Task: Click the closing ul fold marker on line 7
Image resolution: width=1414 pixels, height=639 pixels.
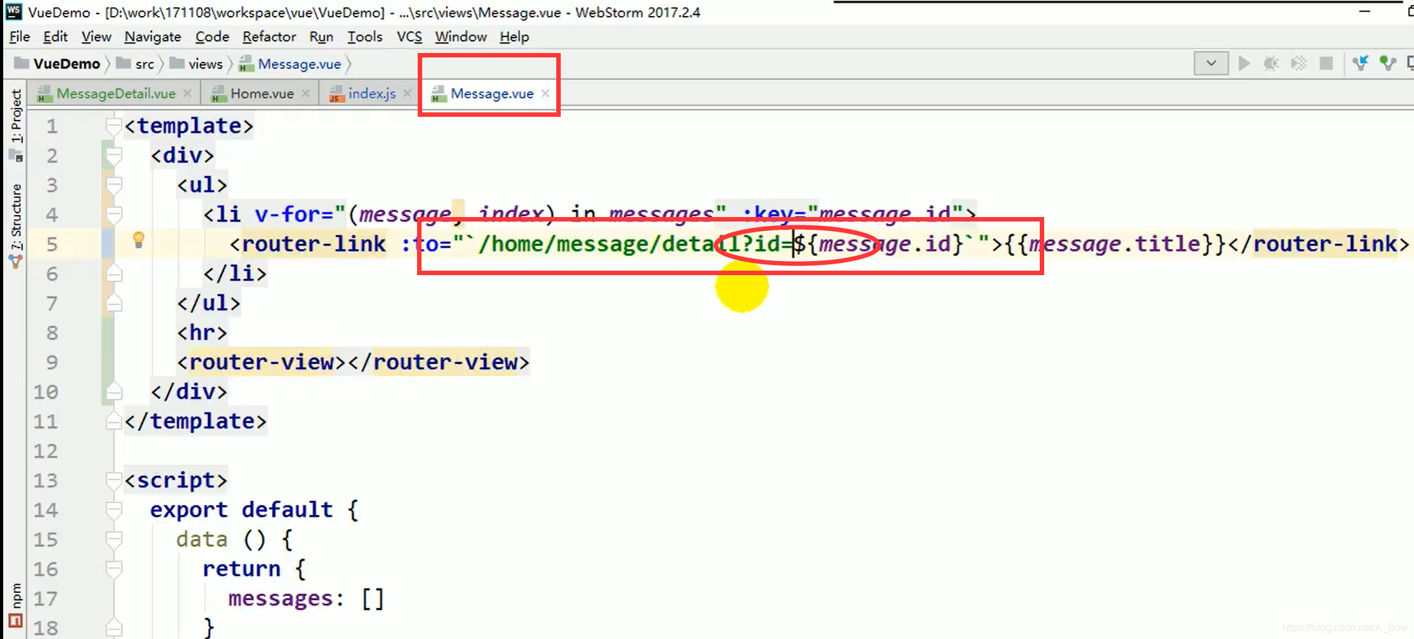Action: pyautogui.click(x=114, y=303)
